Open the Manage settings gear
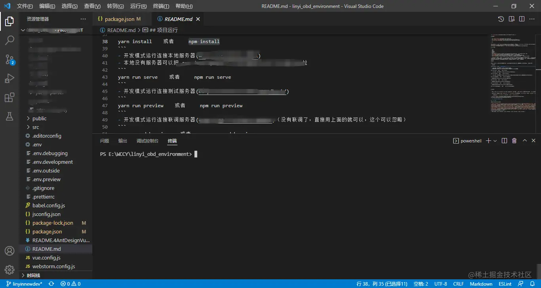The width and height of the screenshot is (541, 288). [10, 270]
